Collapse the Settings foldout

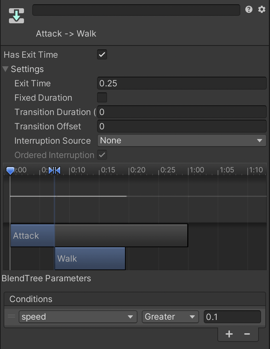(x=6, y=69)
